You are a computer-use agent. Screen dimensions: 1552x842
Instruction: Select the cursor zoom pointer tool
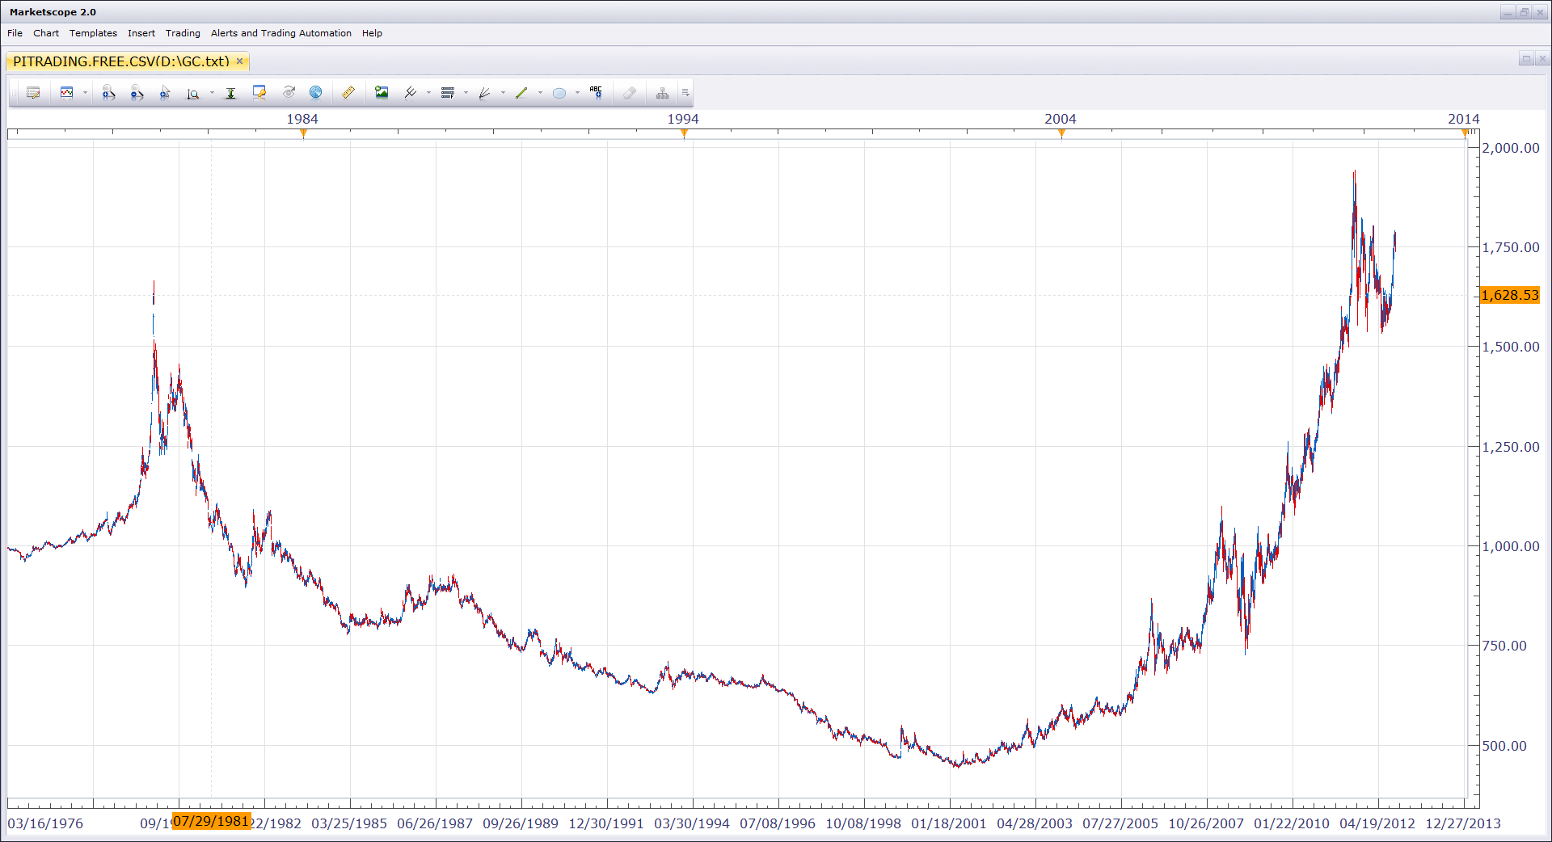pos(165,93)
